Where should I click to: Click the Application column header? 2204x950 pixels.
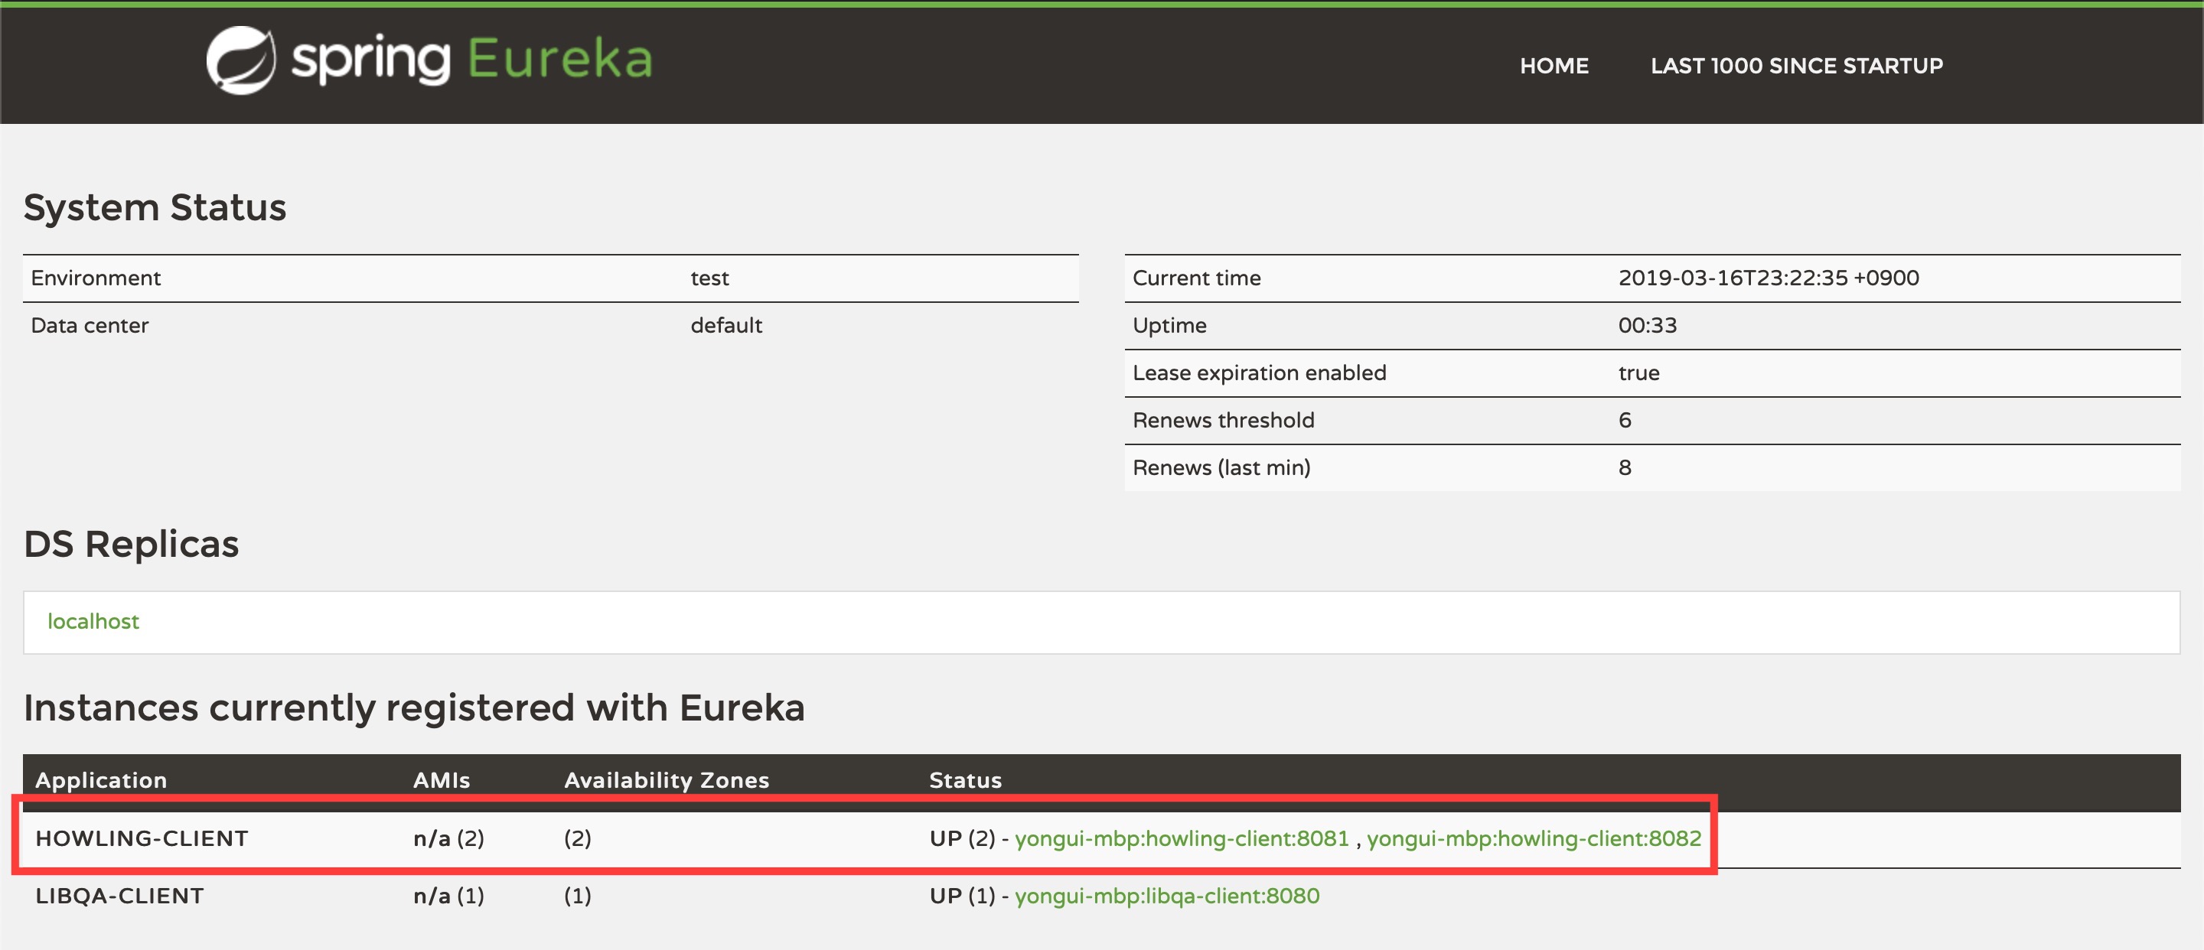coord(101,780)
